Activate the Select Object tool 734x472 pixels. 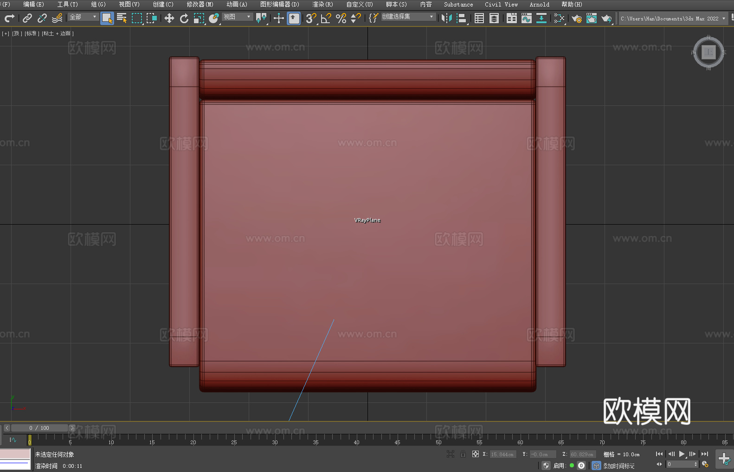point(107,19)
